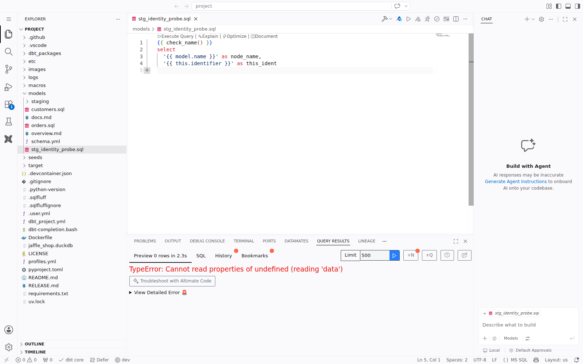This screenshot has width=583, height=364.
Task: Switch to PROBLEMS panel tab
Action: point(145,241)
